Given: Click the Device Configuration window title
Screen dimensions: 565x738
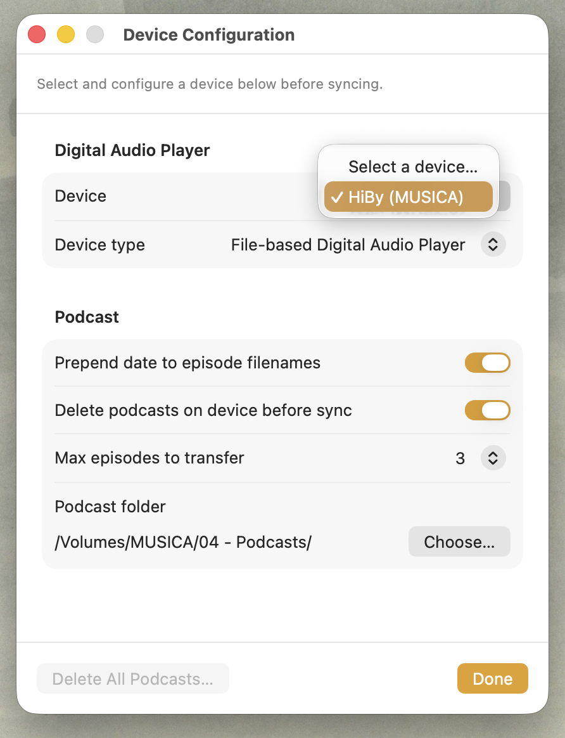Looking at the screenshot, I should click(208, 34).
